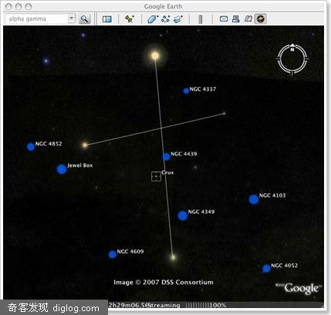Click the NGC 4052 blue marker
Screen dimensions: 331x315
tap(266, 269)
